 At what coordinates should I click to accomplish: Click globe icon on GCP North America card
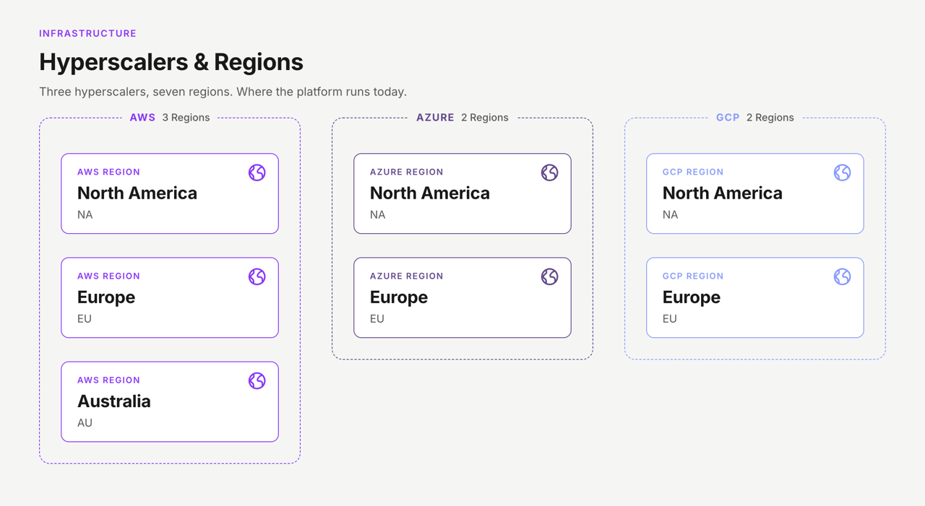tap(843, 173)
